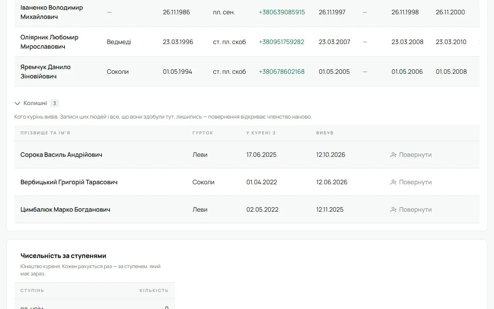Click phone number +380678602168
Viewport: 494px width, 309px height.
[x=282, y=71]
